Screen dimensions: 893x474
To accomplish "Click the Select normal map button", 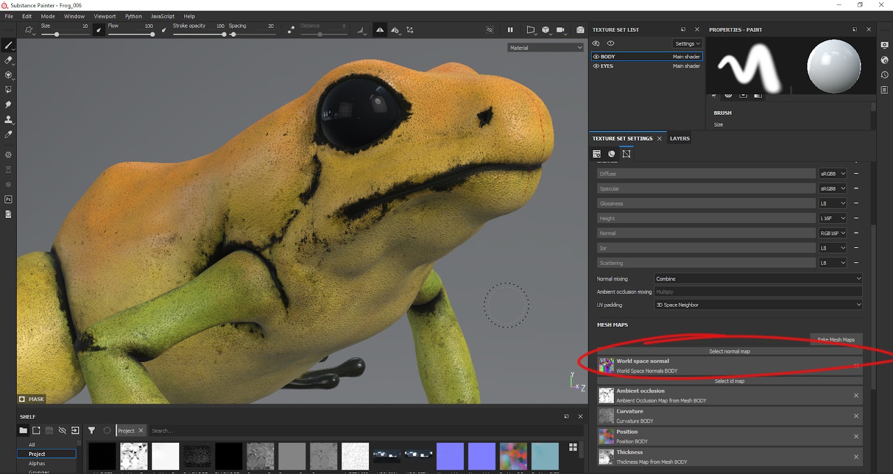I will tap(729, 351).
